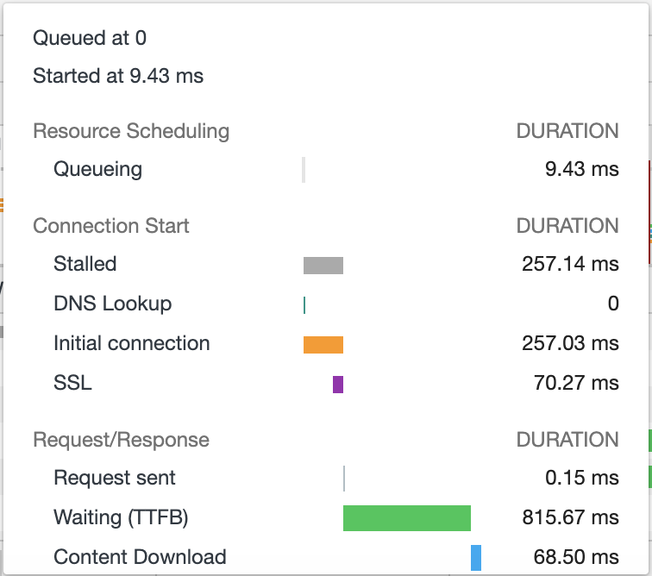This screenshot has width=652, height=576.
Task: Click the DNS Lookup marker line
Action: (304, 305)
